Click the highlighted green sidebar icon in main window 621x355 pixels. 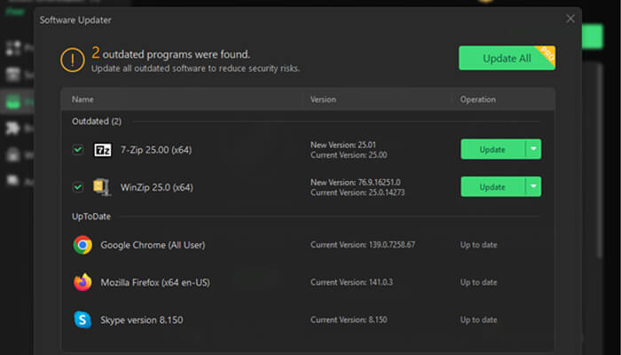pos(13,102)
